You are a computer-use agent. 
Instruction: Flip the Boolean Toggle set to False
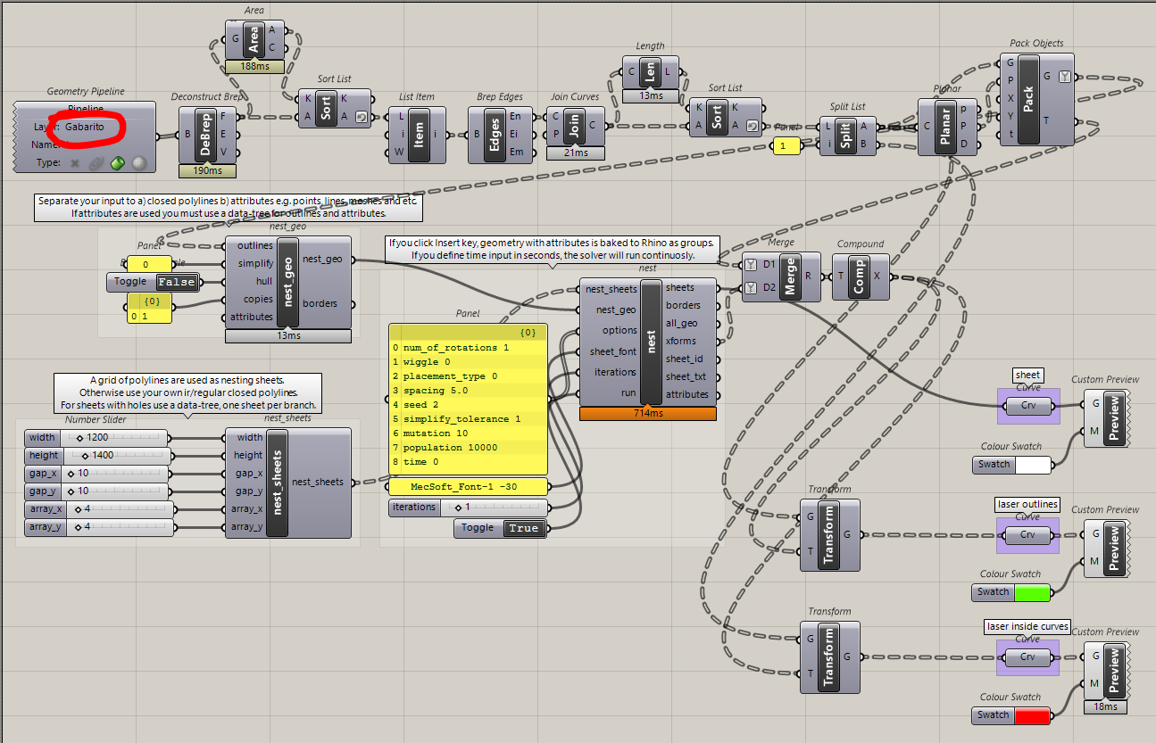point(176,282)
